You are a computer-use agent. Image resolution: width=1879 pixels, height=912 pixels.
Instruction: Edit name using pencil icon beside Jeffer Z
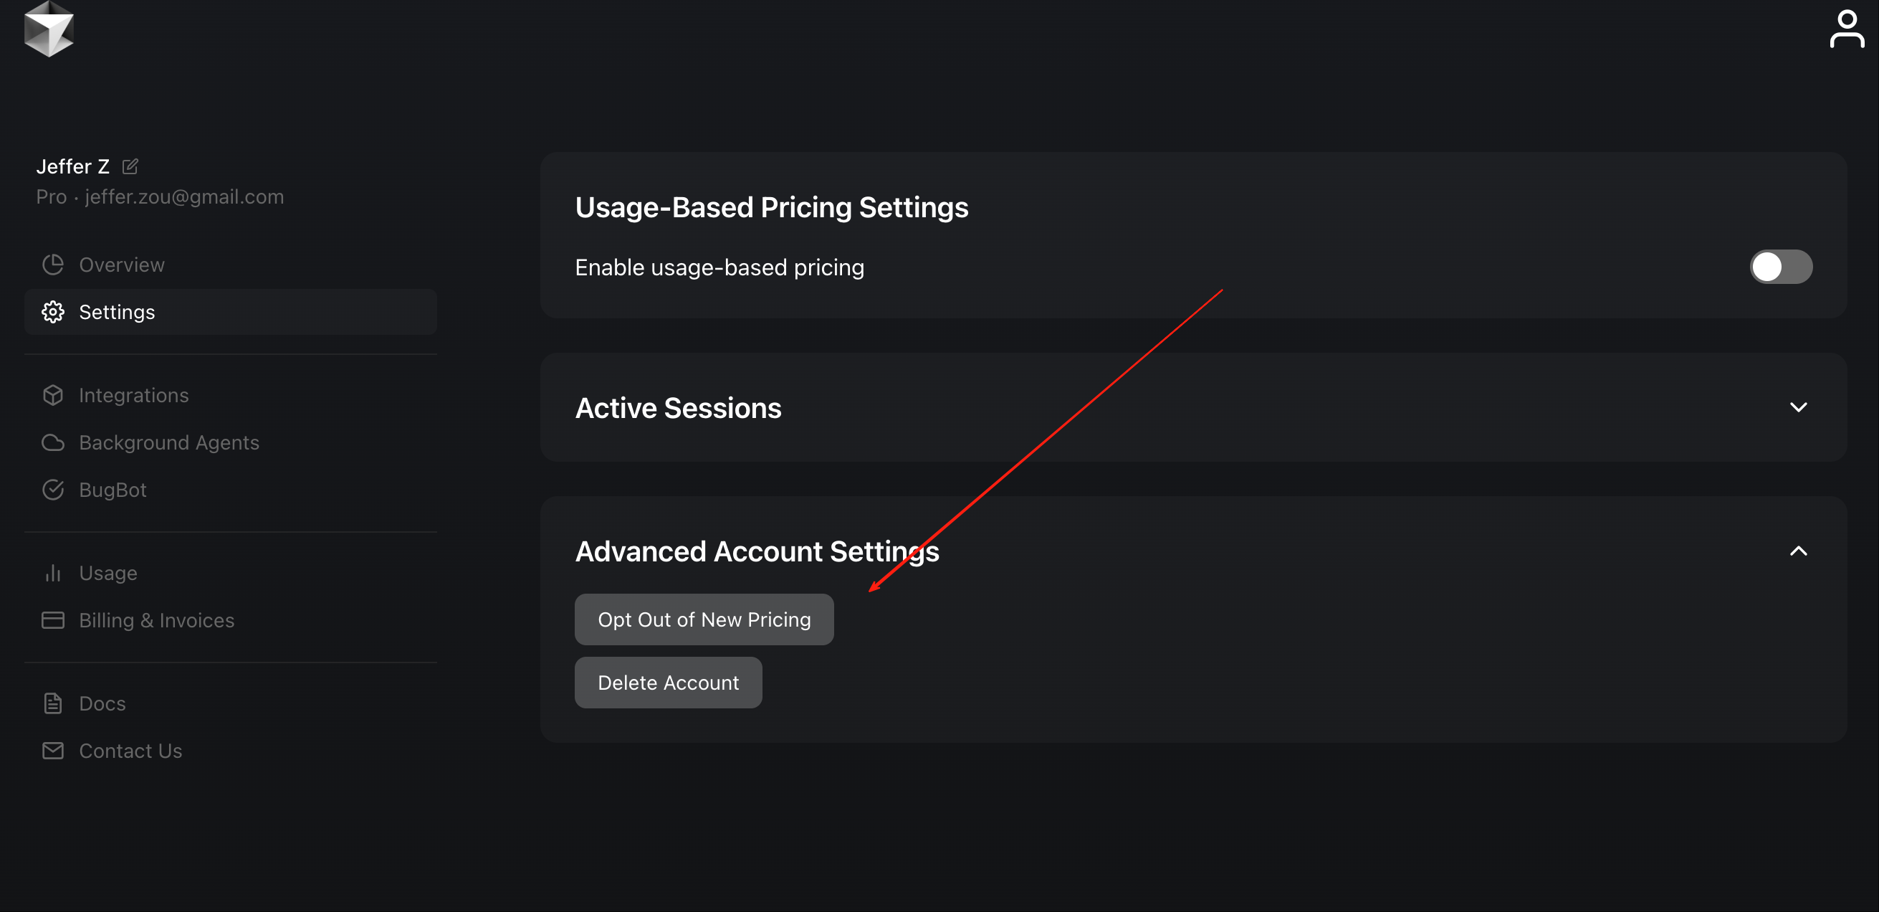pos(130,166)
